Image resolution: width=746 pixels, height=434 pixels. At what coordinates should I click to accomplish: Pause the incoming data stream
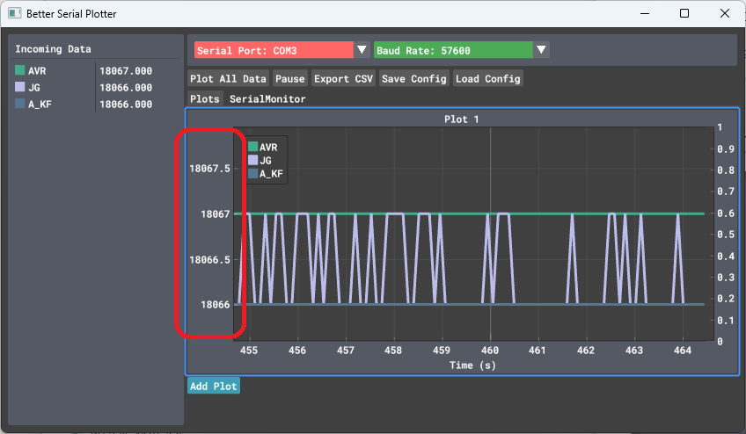pos(289,78)
